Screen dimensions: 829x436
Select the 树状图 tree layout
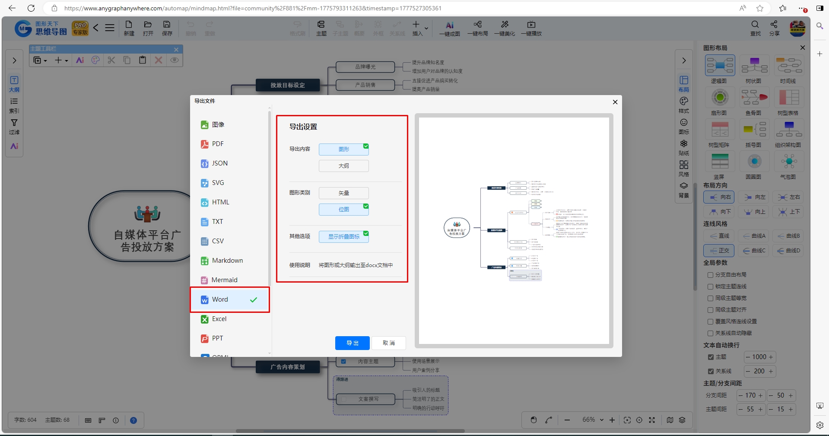pyautogui.click(x=754, y=70)
